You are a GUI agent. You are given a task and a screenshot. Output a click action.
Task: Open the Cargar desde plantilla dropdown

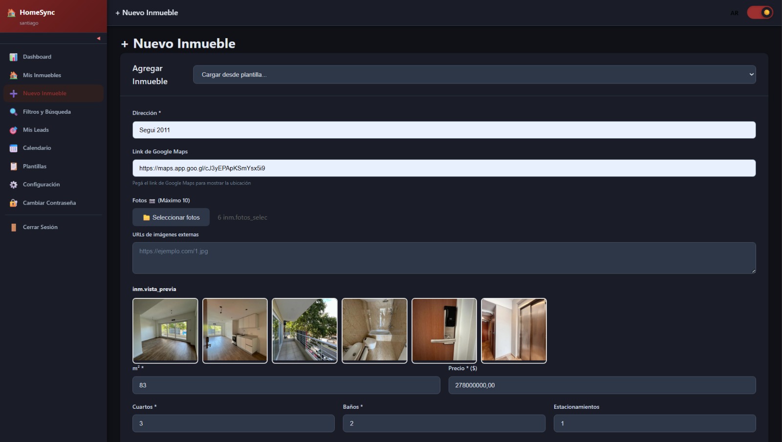[x=474, y=74]
